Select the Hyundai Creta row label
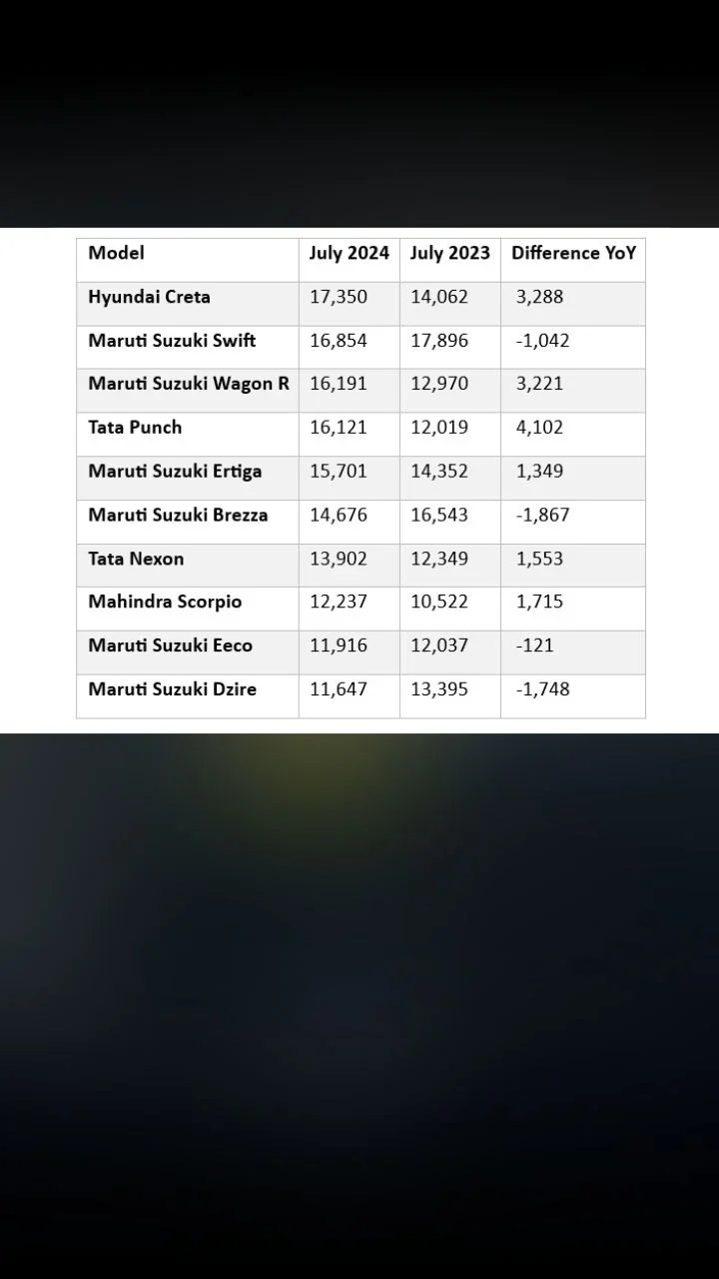Screen dimensions: 719x1279 tap(149, 297)
